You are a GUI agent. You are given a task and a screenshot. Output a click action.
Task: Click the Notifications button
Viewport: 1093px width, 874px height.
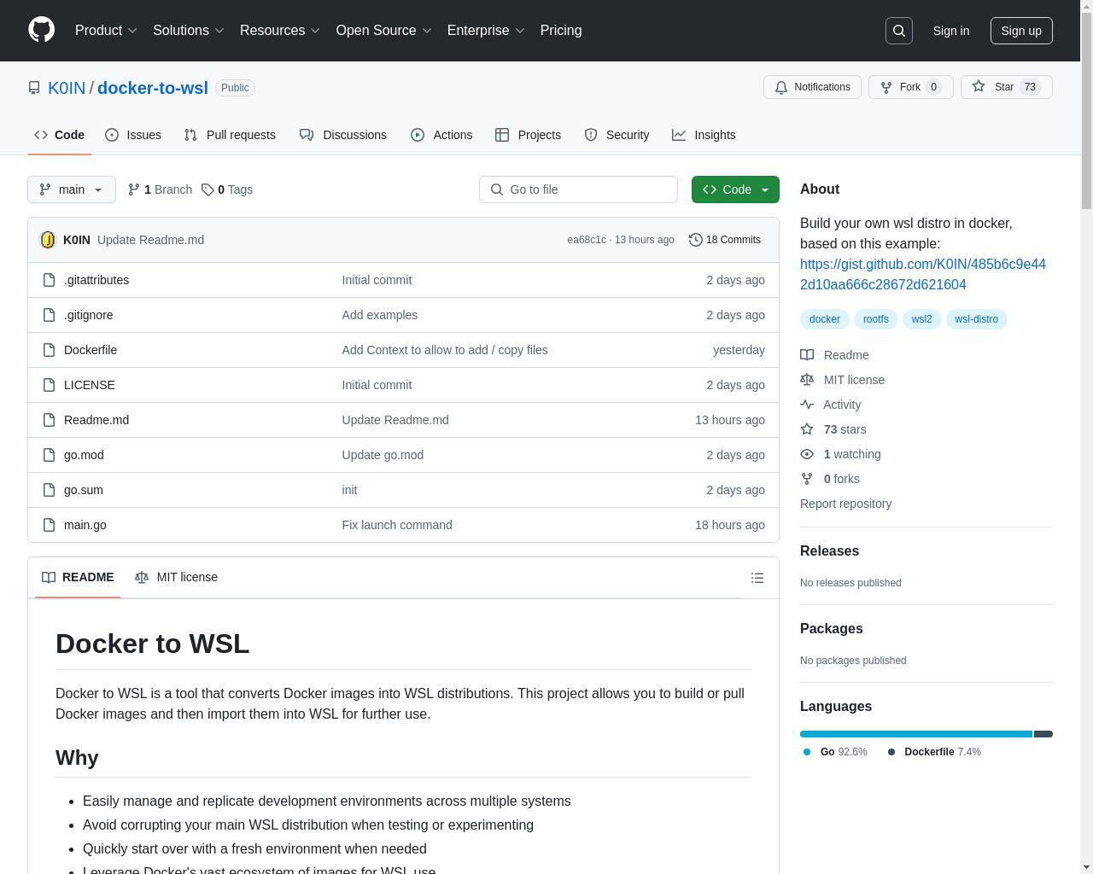[812, 87]
